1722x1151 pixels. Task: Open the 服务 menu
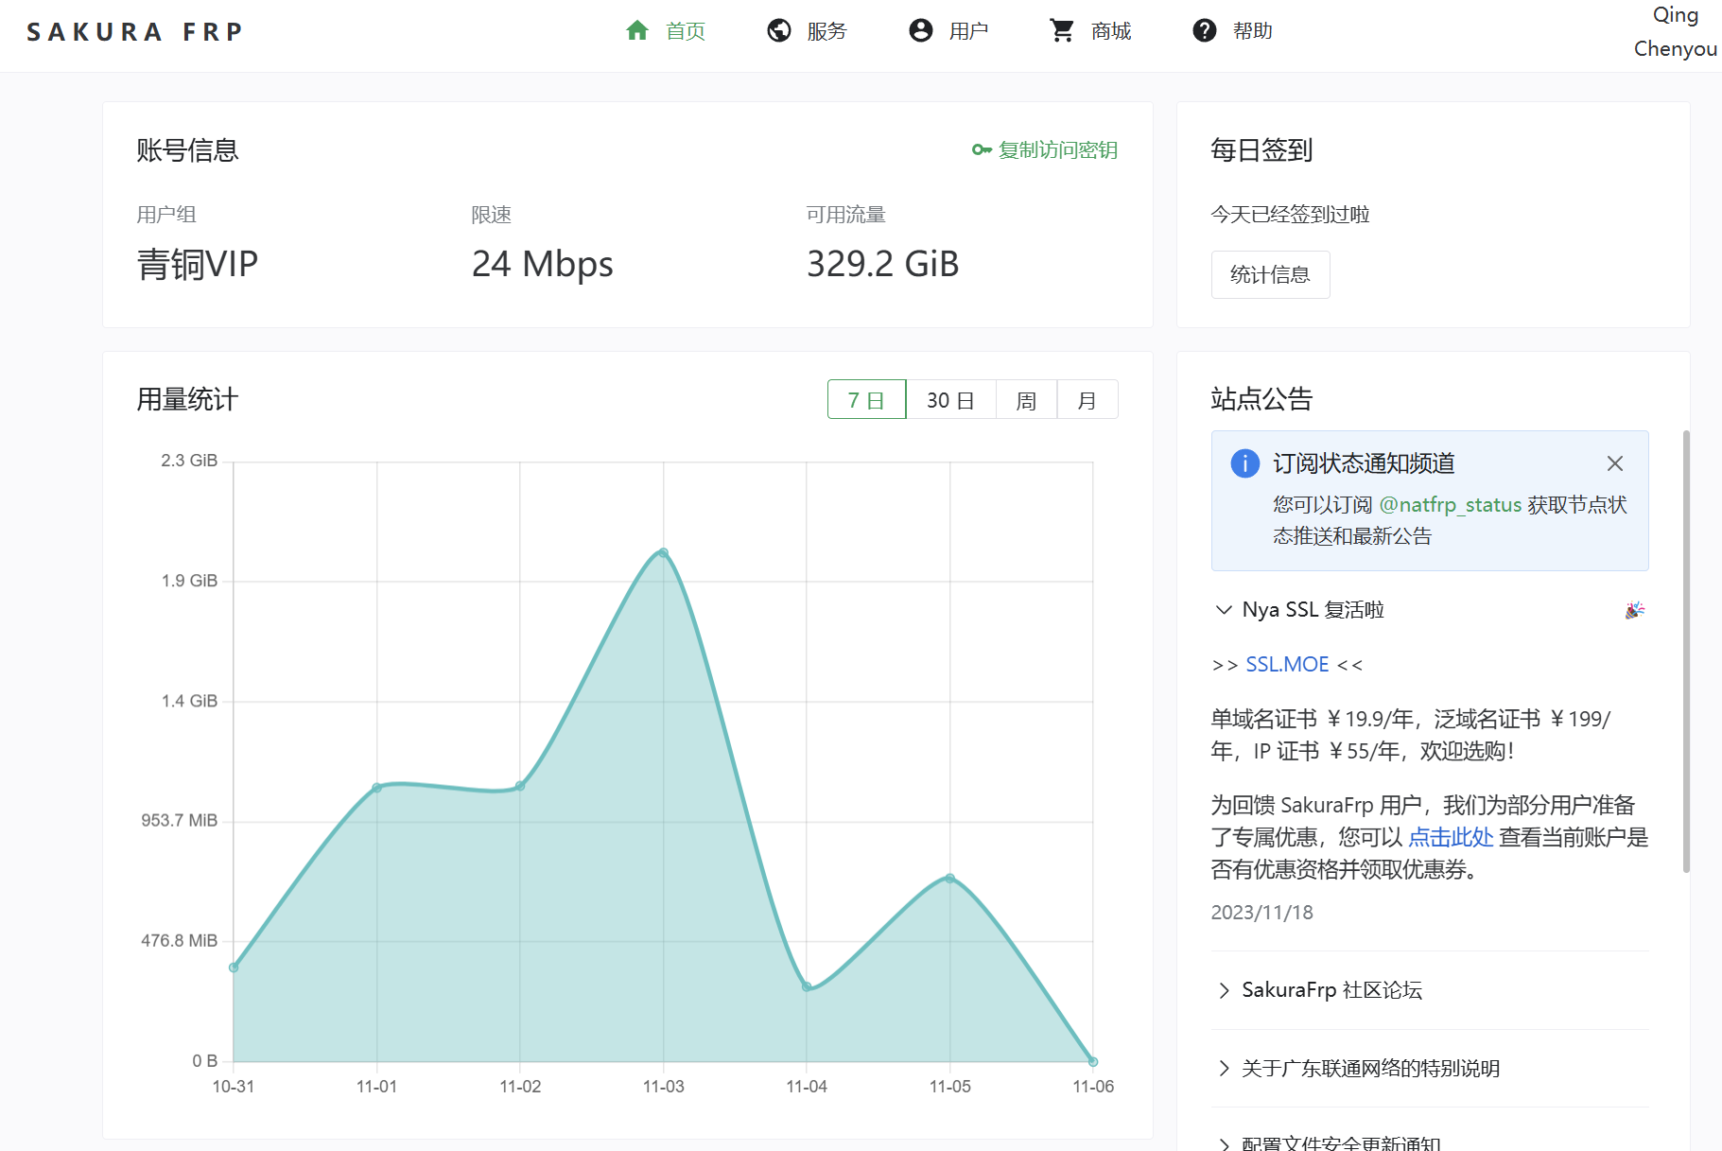coord(827,31)
